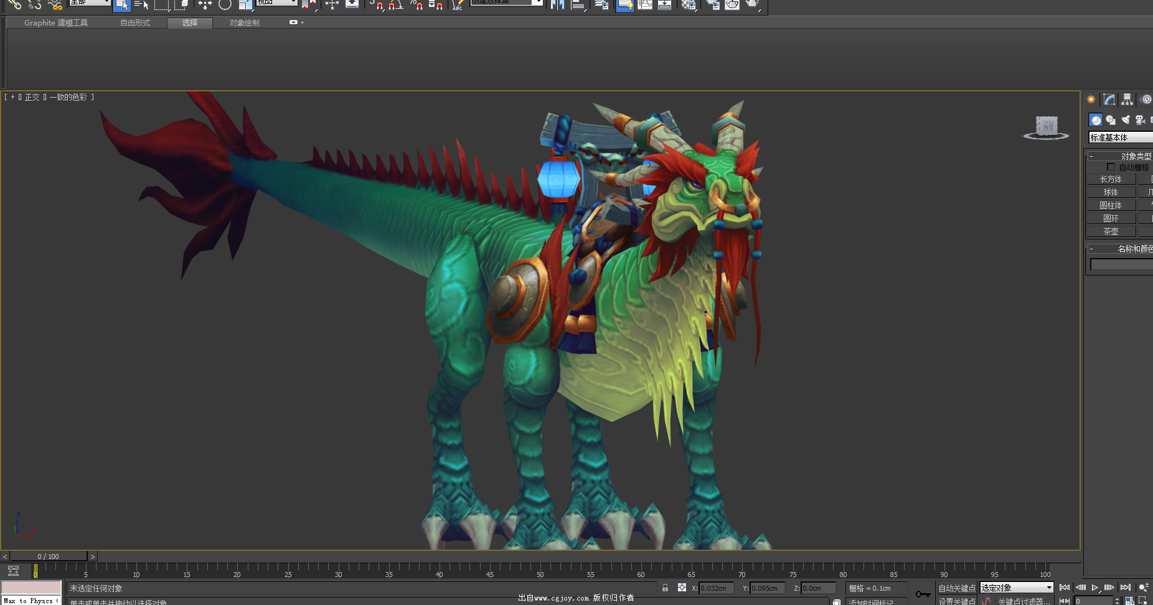Enable the 自动栅格 checkbox

click(x=1111, y=167)
